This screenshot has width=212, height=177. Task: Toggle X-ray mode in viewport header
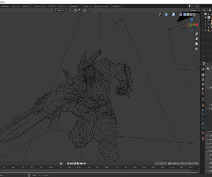pos(180,15)
